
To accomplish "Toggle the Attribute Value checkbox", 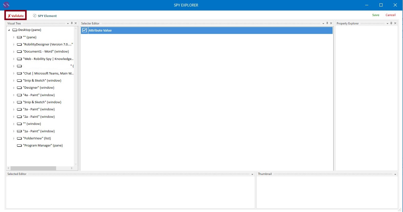I will point(84,30).
